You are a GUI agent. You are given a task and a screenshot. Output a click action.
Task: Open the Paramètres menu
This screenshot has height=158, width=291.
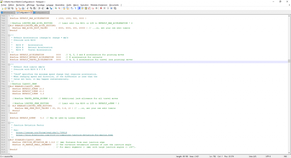(x=60, y=5)
